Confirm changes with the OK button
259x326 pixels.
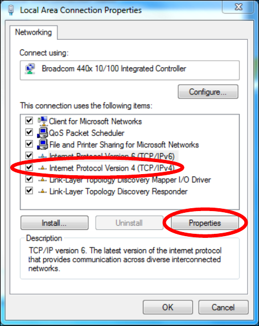click(x=168, y=307)
